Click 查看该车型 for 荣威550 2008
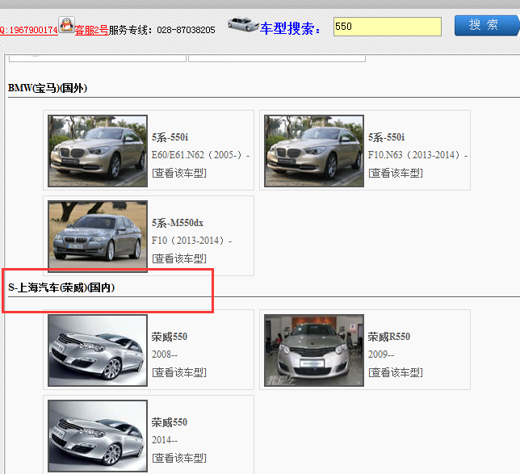 point(179,372)
